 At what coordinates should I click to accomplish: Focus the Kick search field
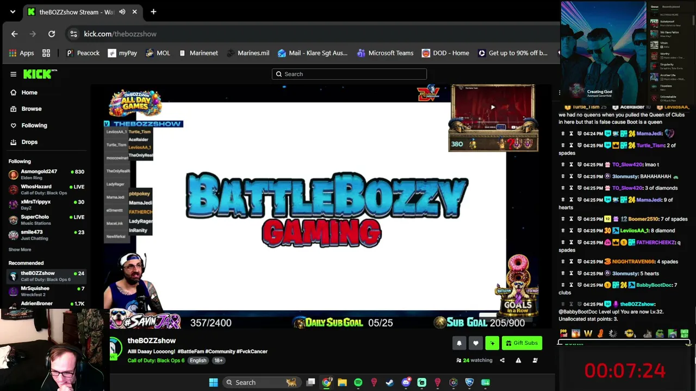point(349,74)
